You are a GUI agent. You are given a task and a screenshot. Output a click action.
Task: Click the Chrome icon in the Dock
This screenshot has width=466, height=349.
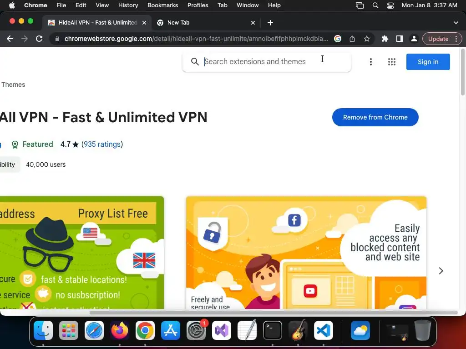[x=145, y=330]
